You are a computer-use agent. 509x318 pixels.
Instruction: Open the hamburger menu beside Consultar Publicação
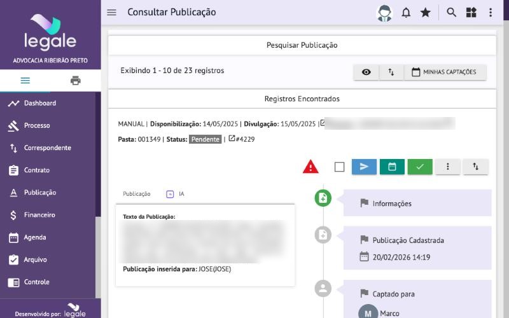[112, 12]
